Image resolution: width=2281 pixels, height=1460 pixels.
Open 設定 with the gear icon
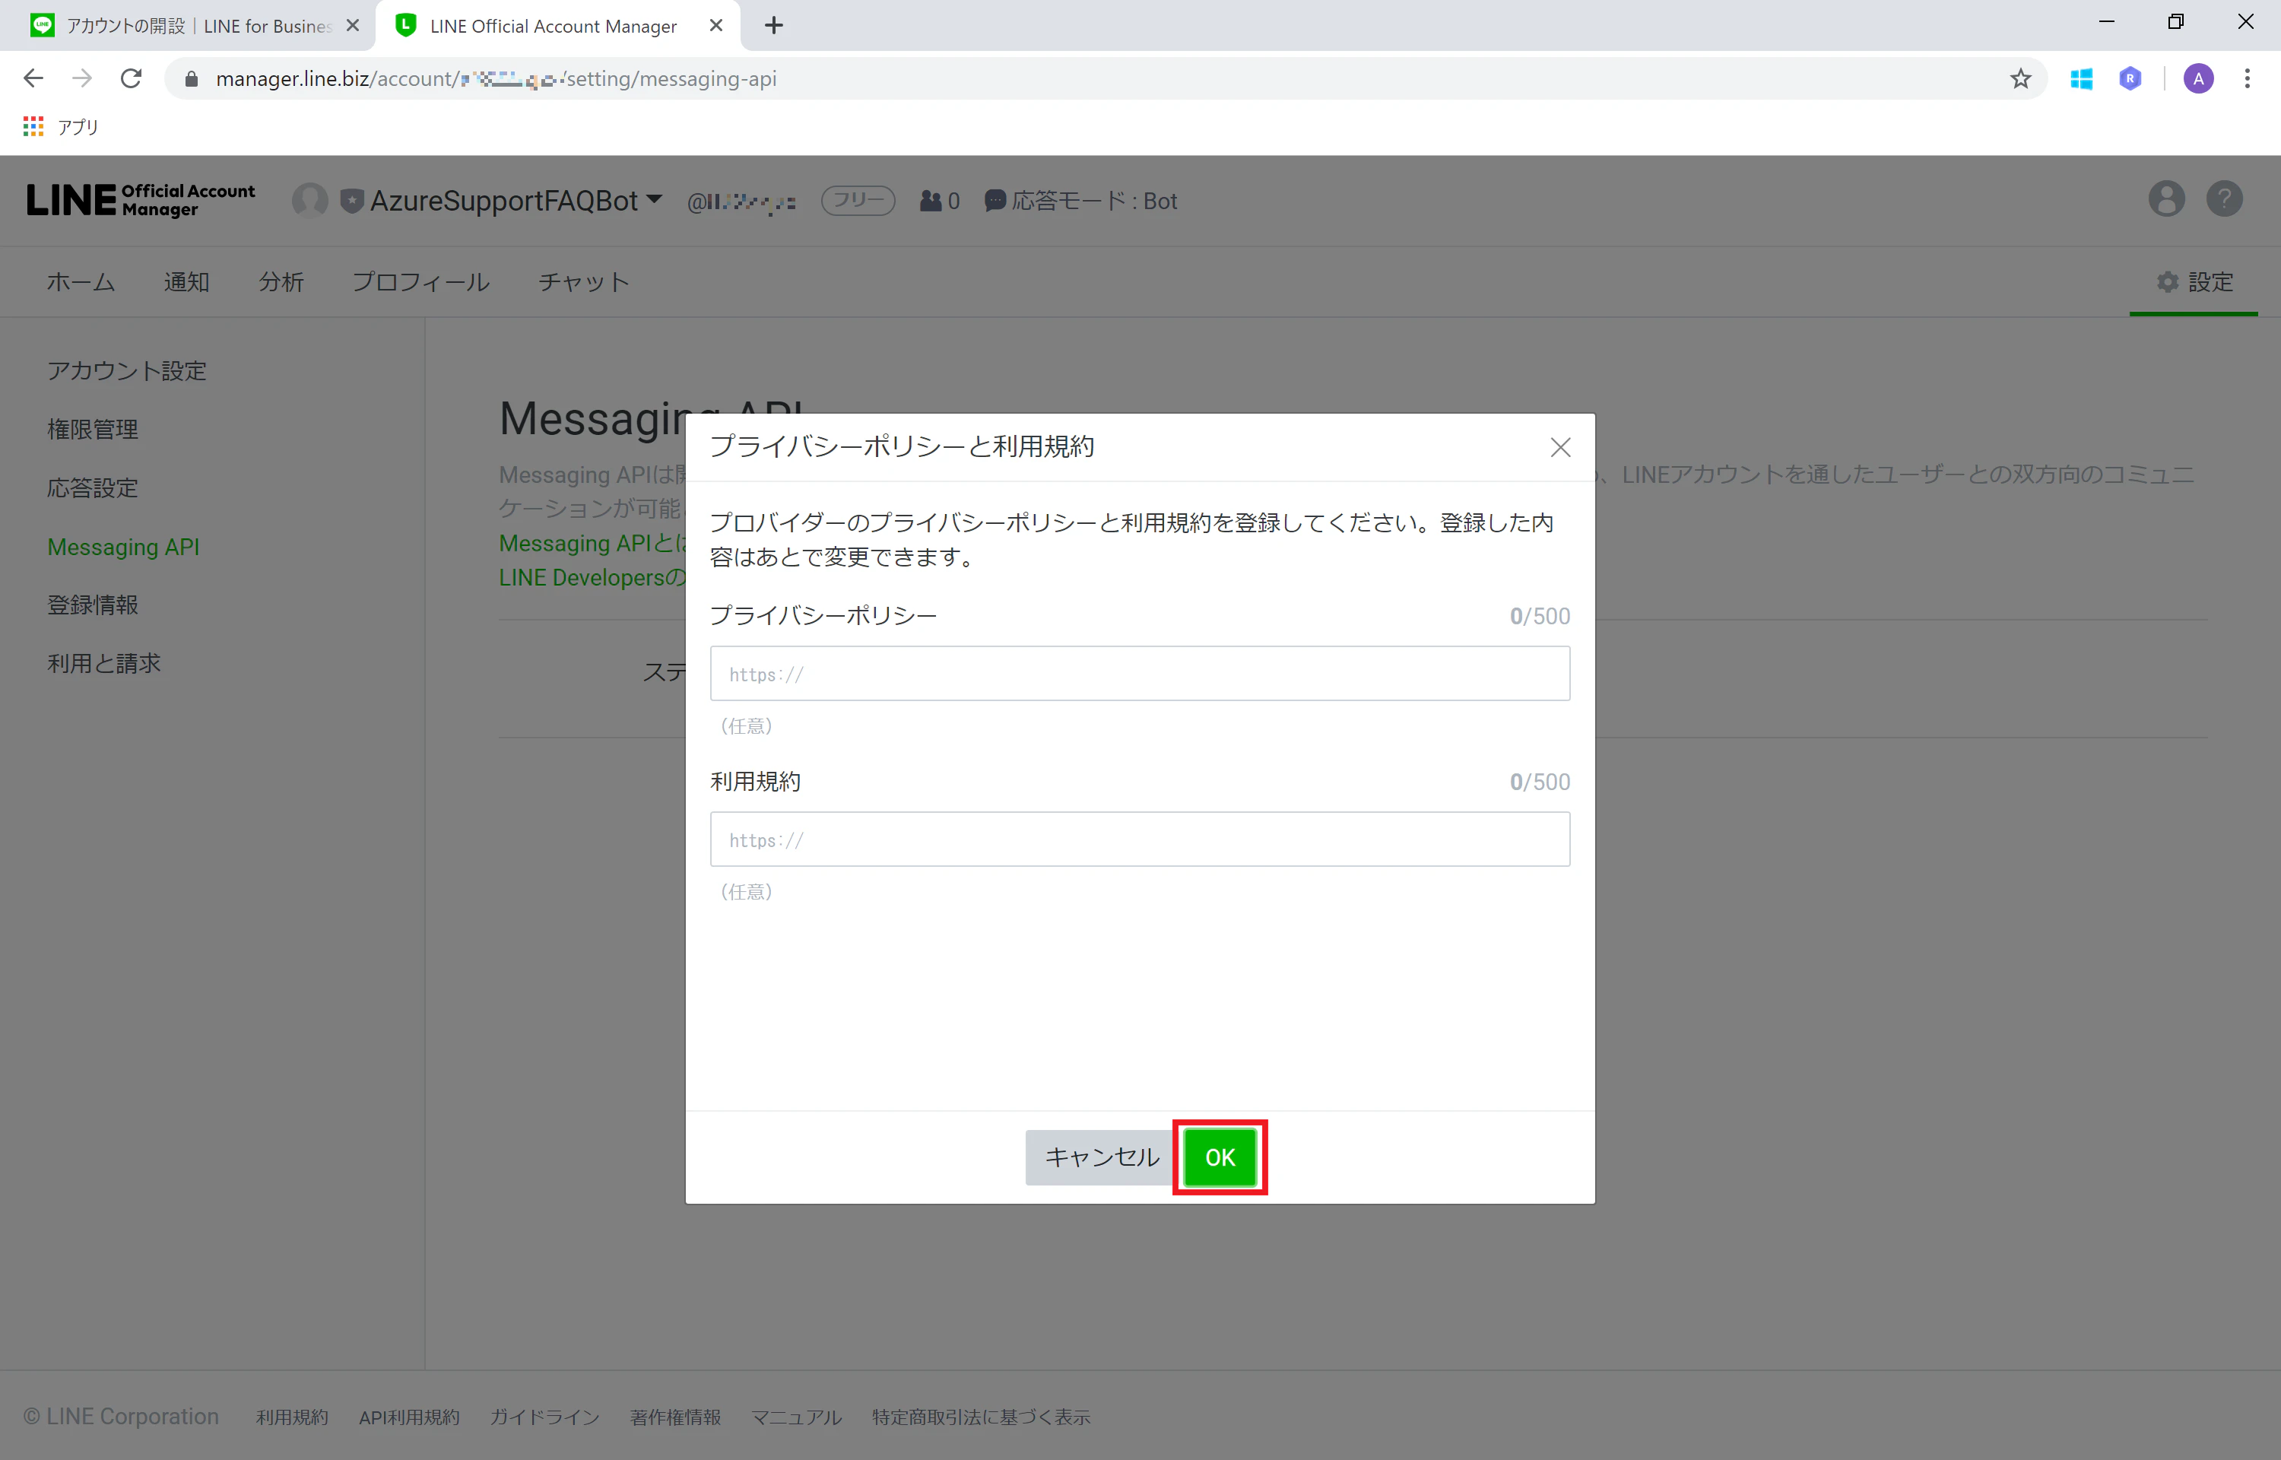pyautogui.click(x=2195, y=281)
